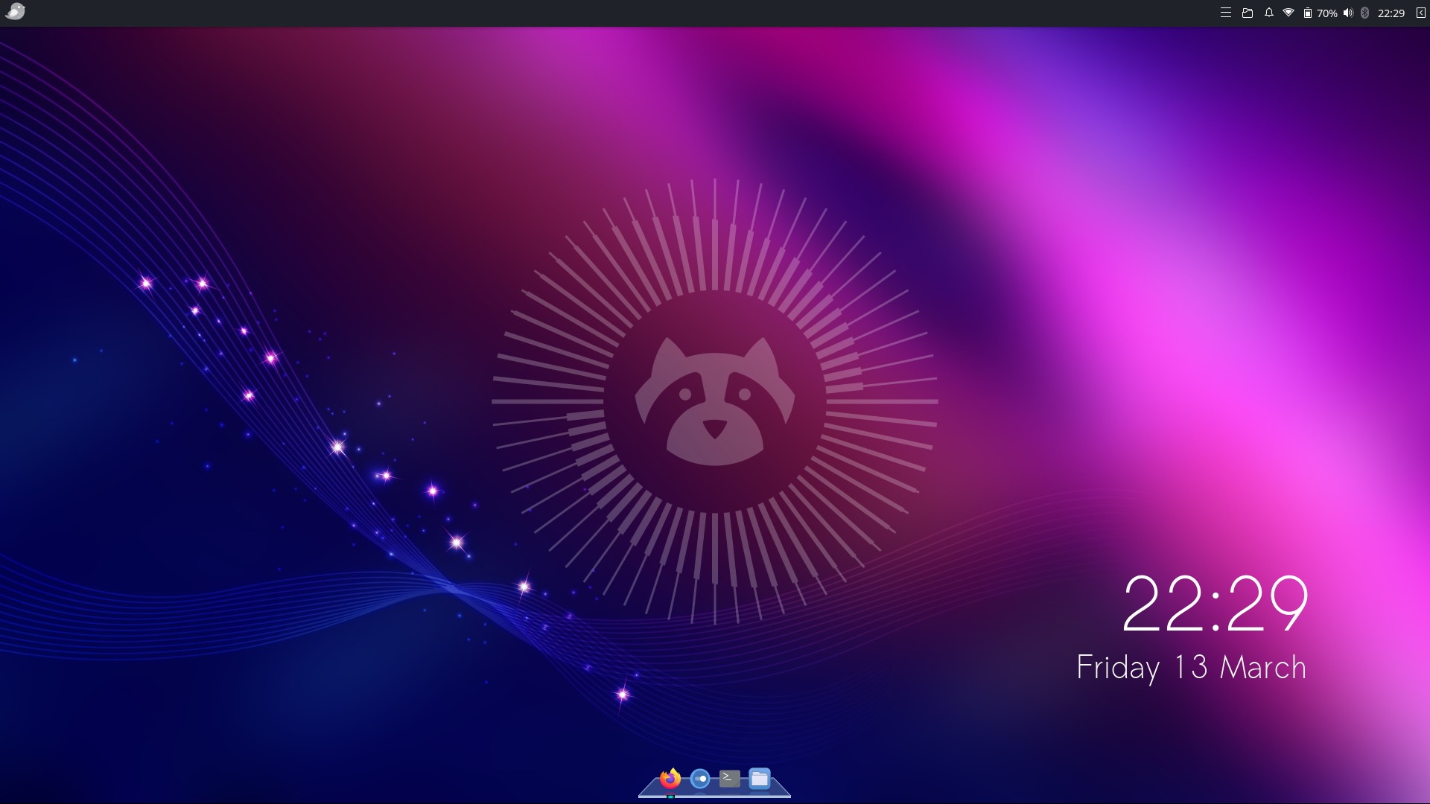
Task: Disable Bluetooth from the system tray
Action: point(1365,13)
